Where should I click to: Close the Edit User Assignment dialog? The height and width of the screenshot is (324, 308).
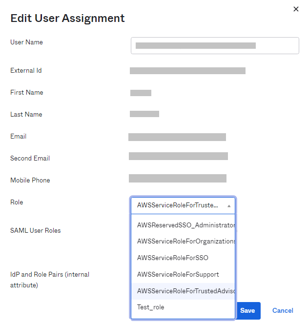[296, 9]
